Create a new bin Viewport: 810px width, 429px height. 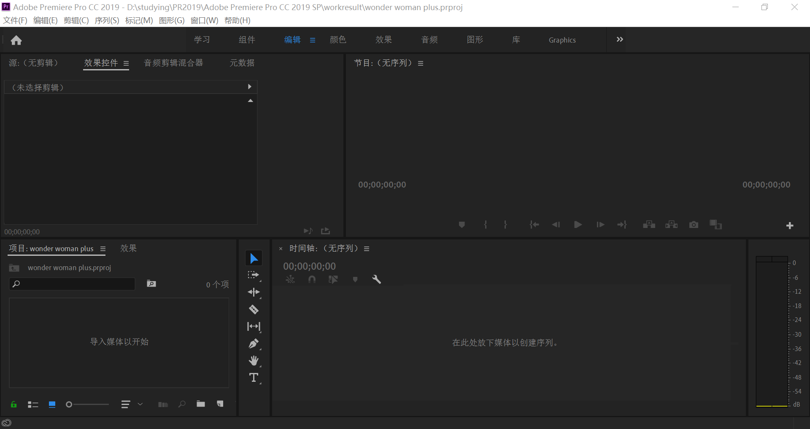(x=201, y=404)
